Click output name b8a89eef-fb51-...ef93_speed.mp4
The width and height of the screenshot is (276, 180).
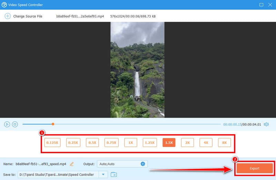(41, 164)
